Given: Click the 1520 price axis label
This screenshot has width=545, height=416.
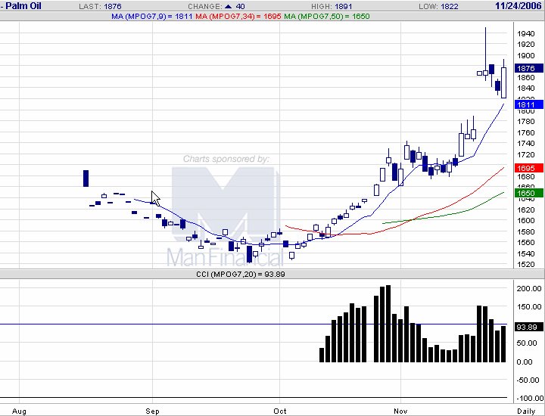Looking at the screenshot, I should click(x=526, y=264).
